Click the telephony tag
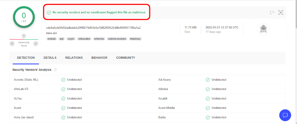This screenshot has width=297, height=124. coord(135,39)
